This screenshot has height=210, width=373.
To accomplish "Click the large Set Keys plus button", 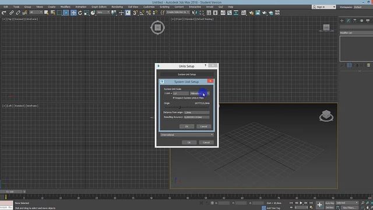I will 319,205.
